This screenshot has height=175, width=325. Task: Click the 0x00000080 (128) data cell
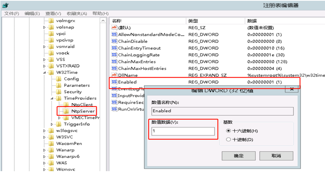(x=267, y=62)
